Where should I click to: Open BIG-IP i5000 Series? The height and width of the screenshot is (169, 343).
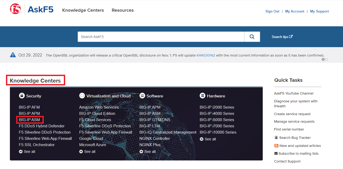click(217, 120)
